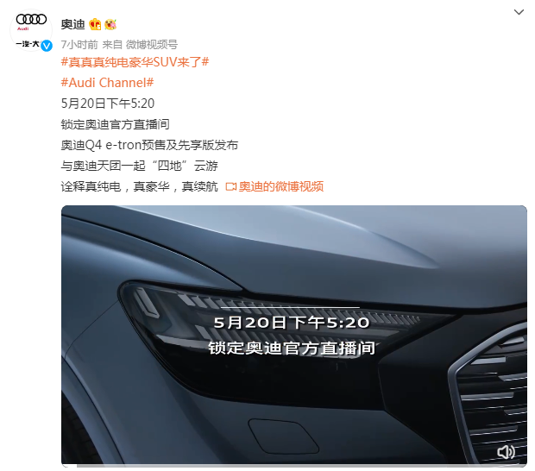Screen dimensions: 535x471
Task: Open the Audi profile avatar
Action: tap(31, 30)
